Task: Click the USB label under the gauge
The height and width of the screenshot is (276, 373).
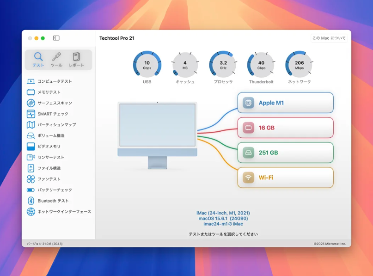Action: point(147,82)
